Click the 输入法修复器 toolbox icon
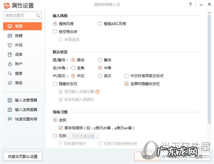This screenshot has height=164, width=214. (10, 109)
